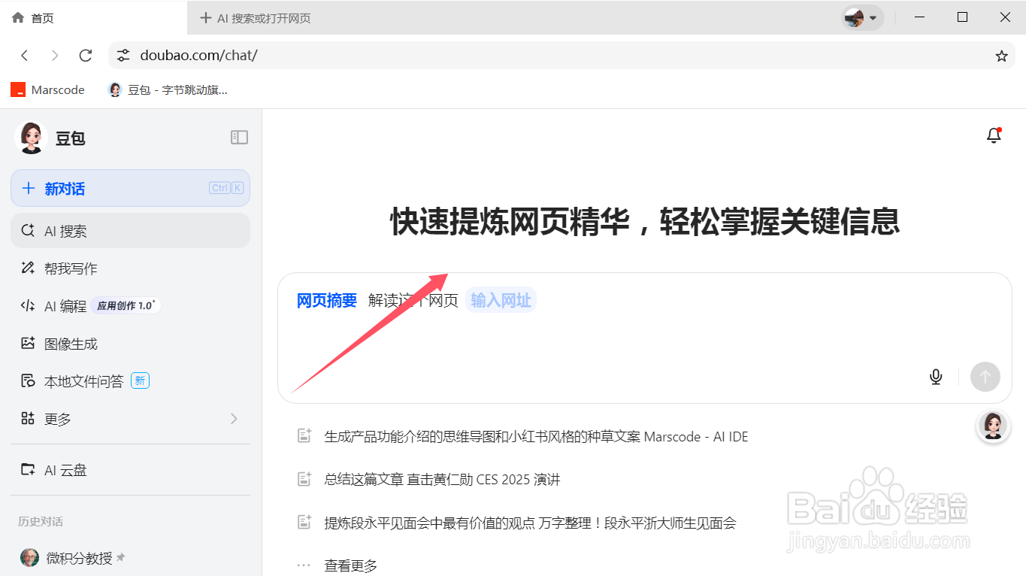The image size is (1026, 576).
Task: Click the ellipsis icon beside 查看更多
Action: point(304,565)
